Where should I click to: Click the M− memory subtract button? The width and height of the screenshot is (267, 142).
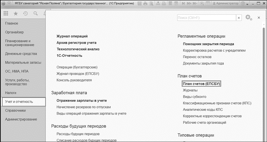pyautogui.click(x=195, y=3)
